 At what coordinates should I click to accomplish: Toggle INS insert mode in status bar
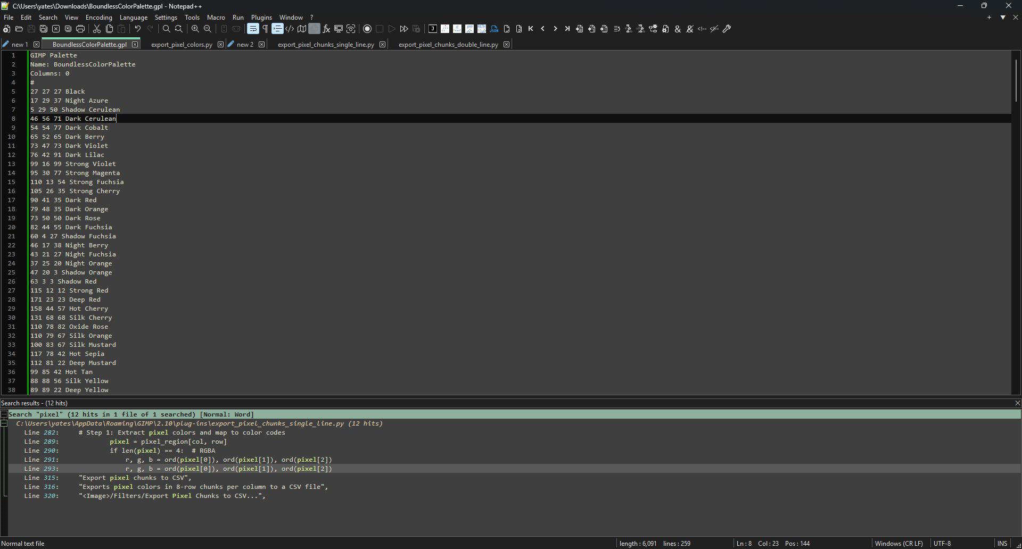pos(1002,543)
